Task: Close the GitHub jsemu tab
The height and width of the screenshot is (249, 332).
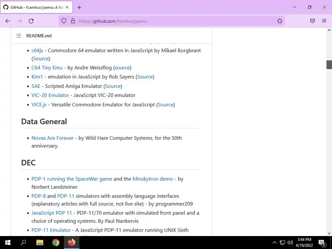Action: (67, 7)
